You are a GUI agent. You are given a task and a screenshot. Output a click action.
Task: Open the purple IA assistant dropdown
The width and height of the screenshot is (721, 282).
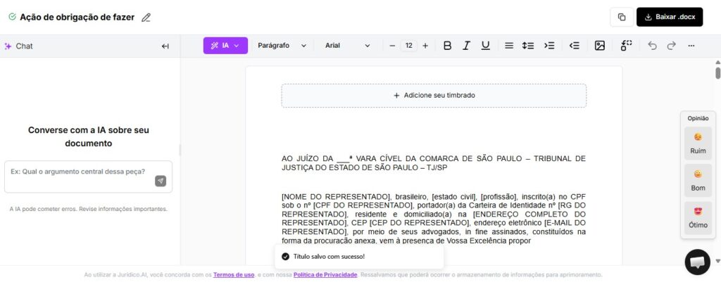[225, 46]
